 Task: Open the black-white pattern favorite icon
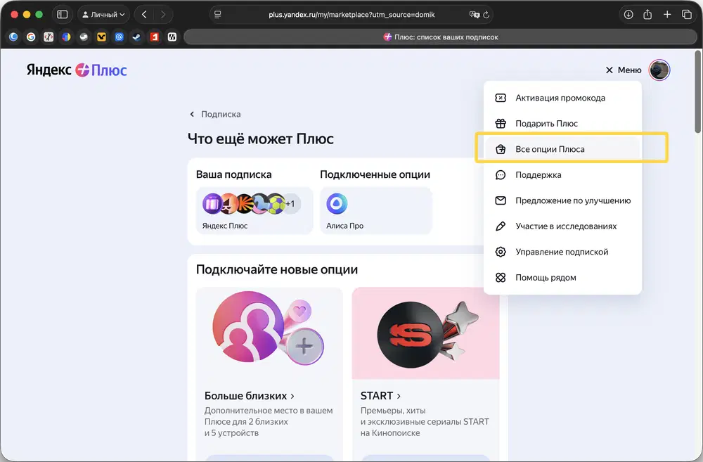(x=172, y=37)
